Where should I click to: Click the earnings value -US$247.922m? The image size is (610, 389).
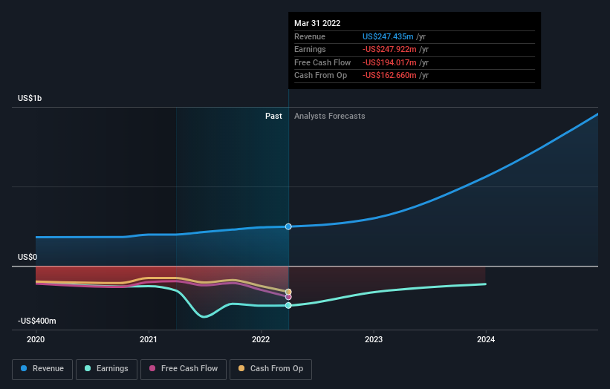(389, 49)
